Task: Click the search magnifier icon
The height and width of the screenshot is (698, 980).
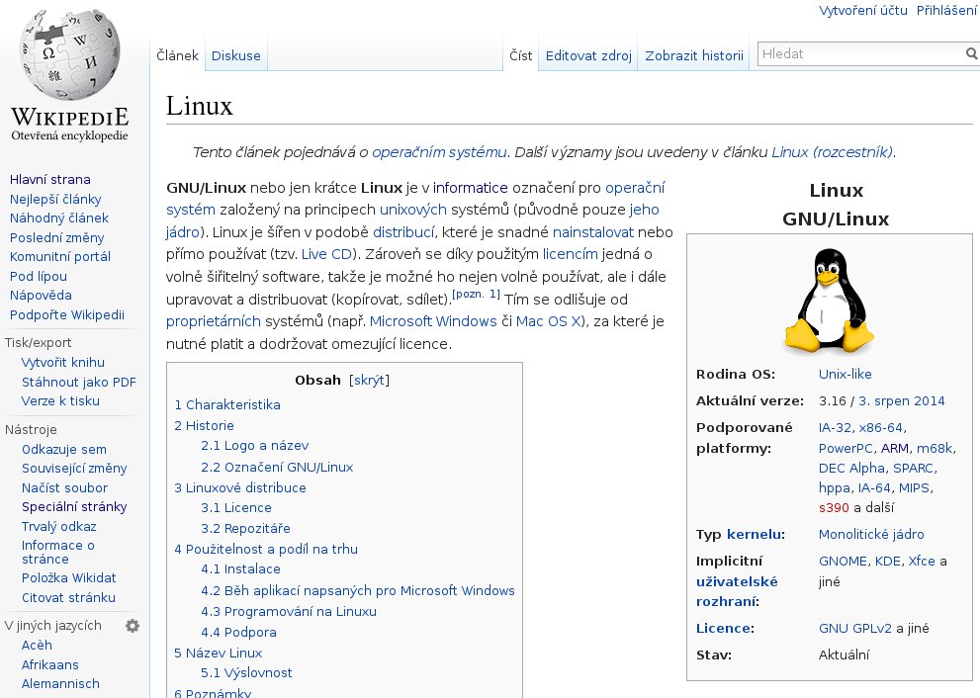Action: 971,53
